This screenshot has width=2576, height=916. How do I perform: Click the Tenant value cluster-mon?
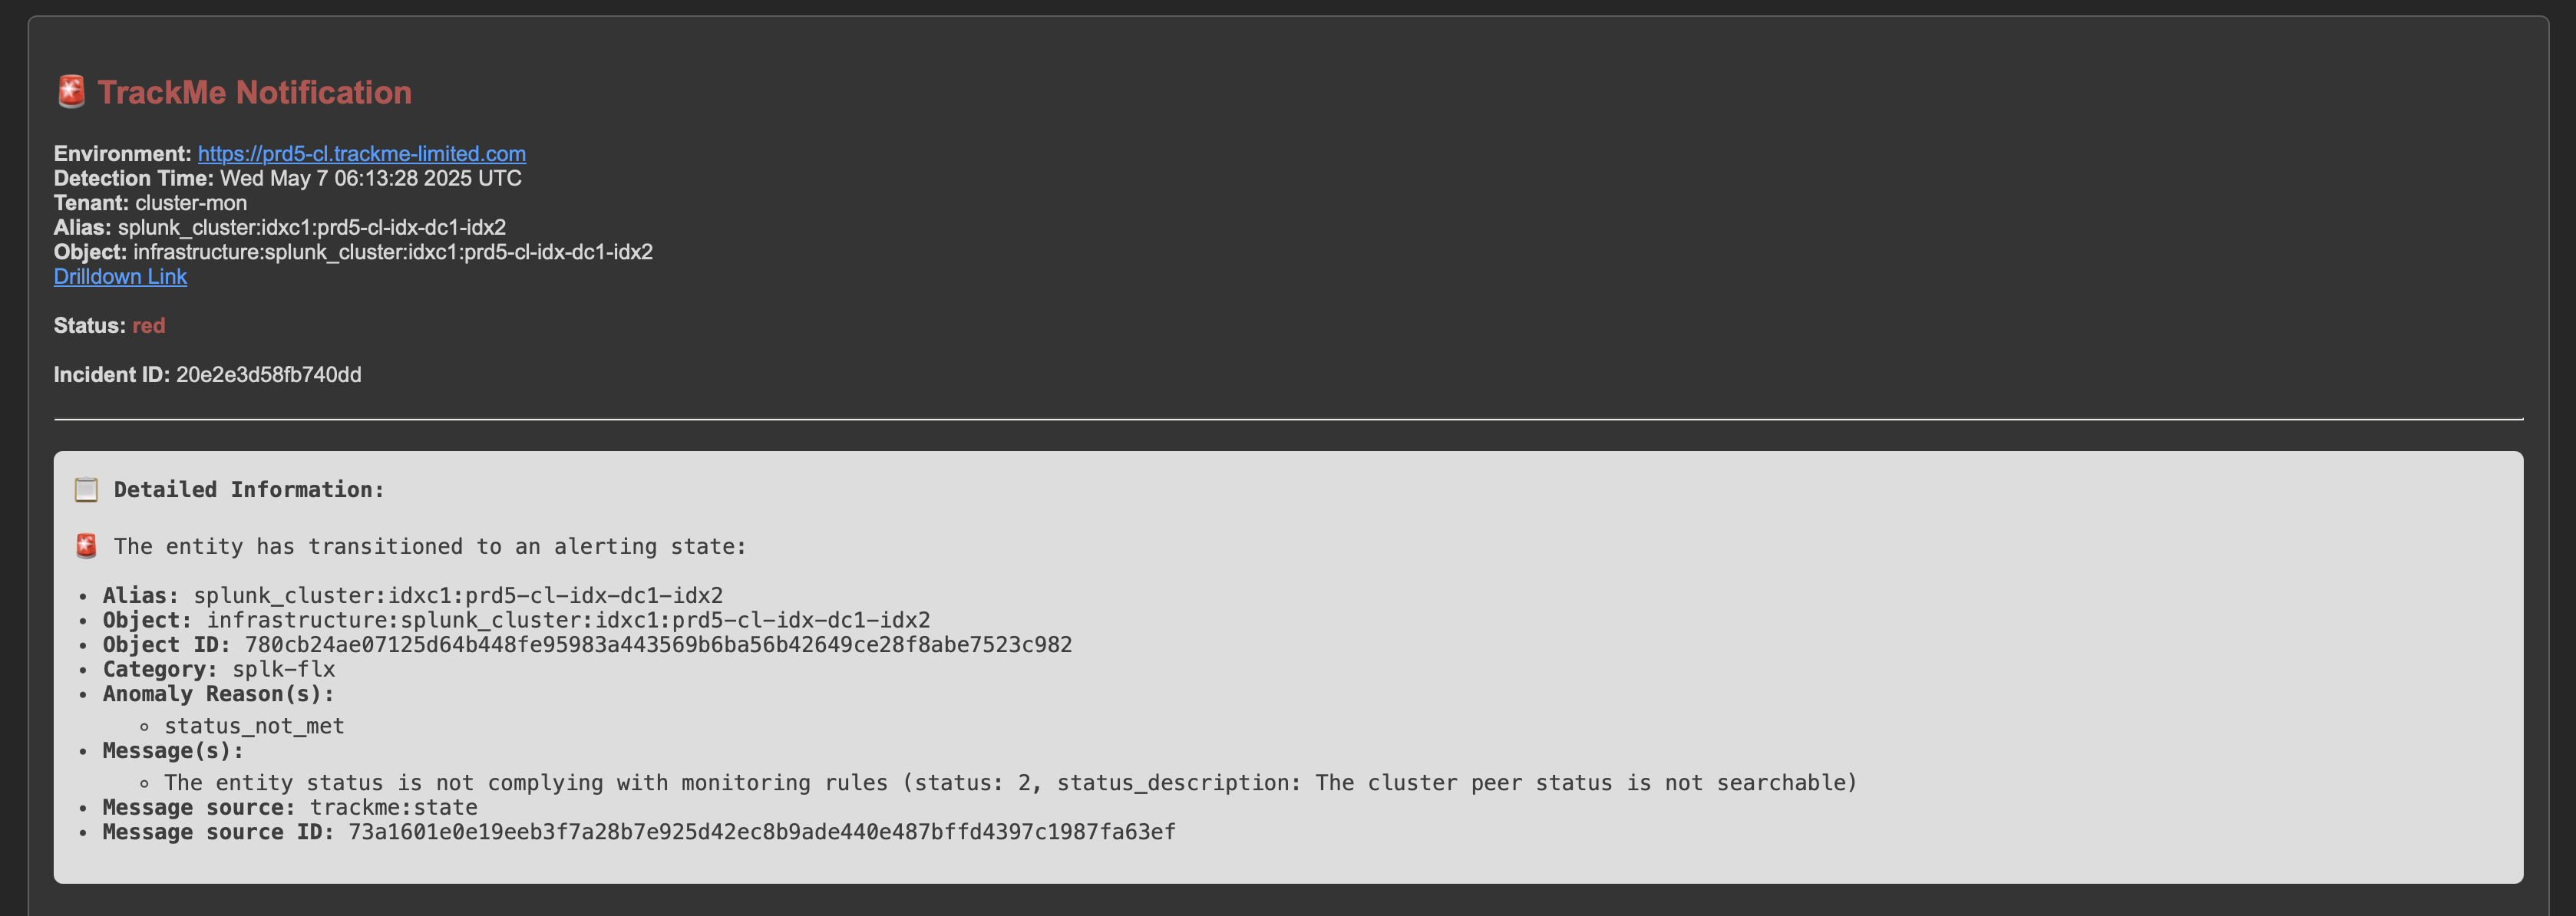coord(191,202)
